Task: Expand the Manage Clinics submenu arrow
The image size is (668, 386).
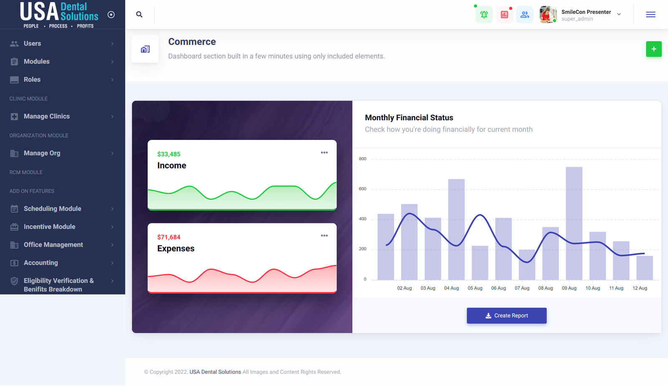Action: pos(112,117)
